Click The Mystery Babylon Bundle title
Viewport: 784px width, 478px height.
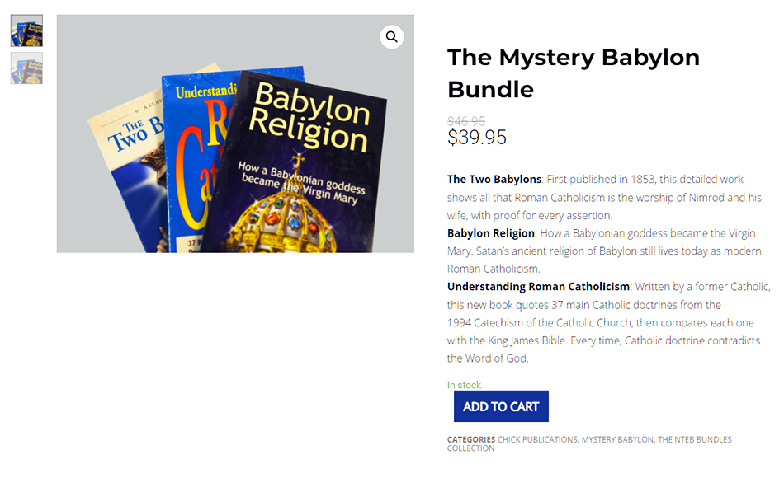coord(573,73)
